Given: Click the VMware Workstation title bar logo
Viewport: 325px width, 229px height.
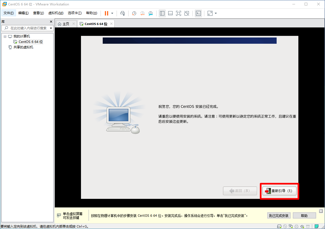Looking at the screenshot, I should pyautogui.click(x=4, y=4).
